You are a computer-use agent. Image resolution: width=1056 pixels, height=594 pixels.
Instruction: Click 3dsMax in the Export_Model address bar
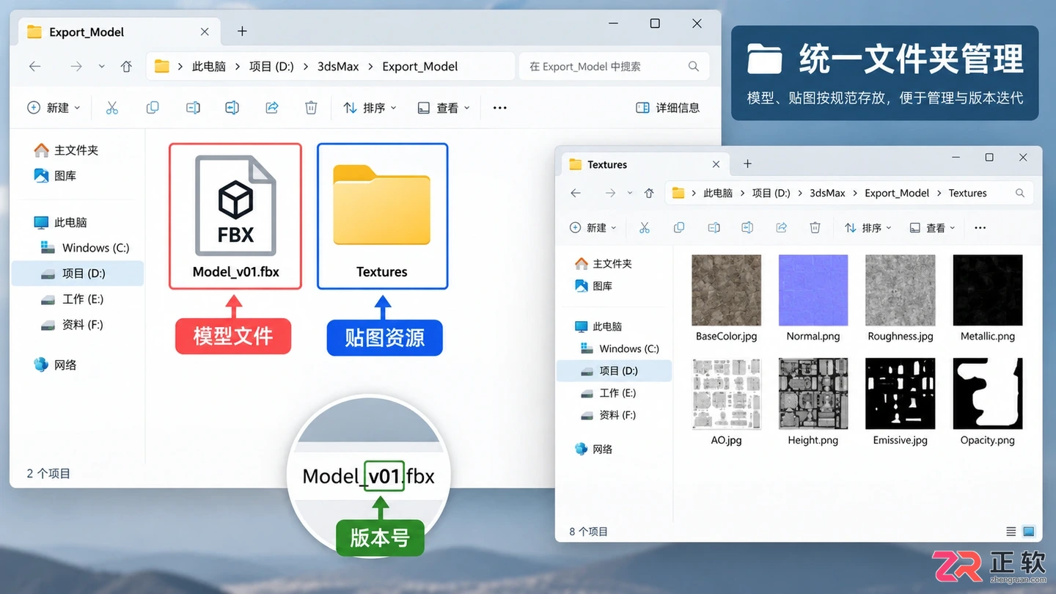338,67
